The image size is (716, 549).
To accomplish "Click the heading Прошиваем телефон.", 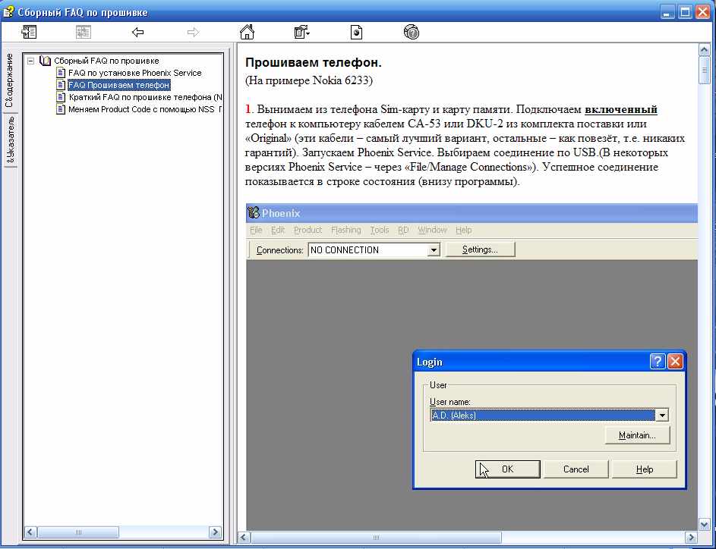I will [314, 62].
